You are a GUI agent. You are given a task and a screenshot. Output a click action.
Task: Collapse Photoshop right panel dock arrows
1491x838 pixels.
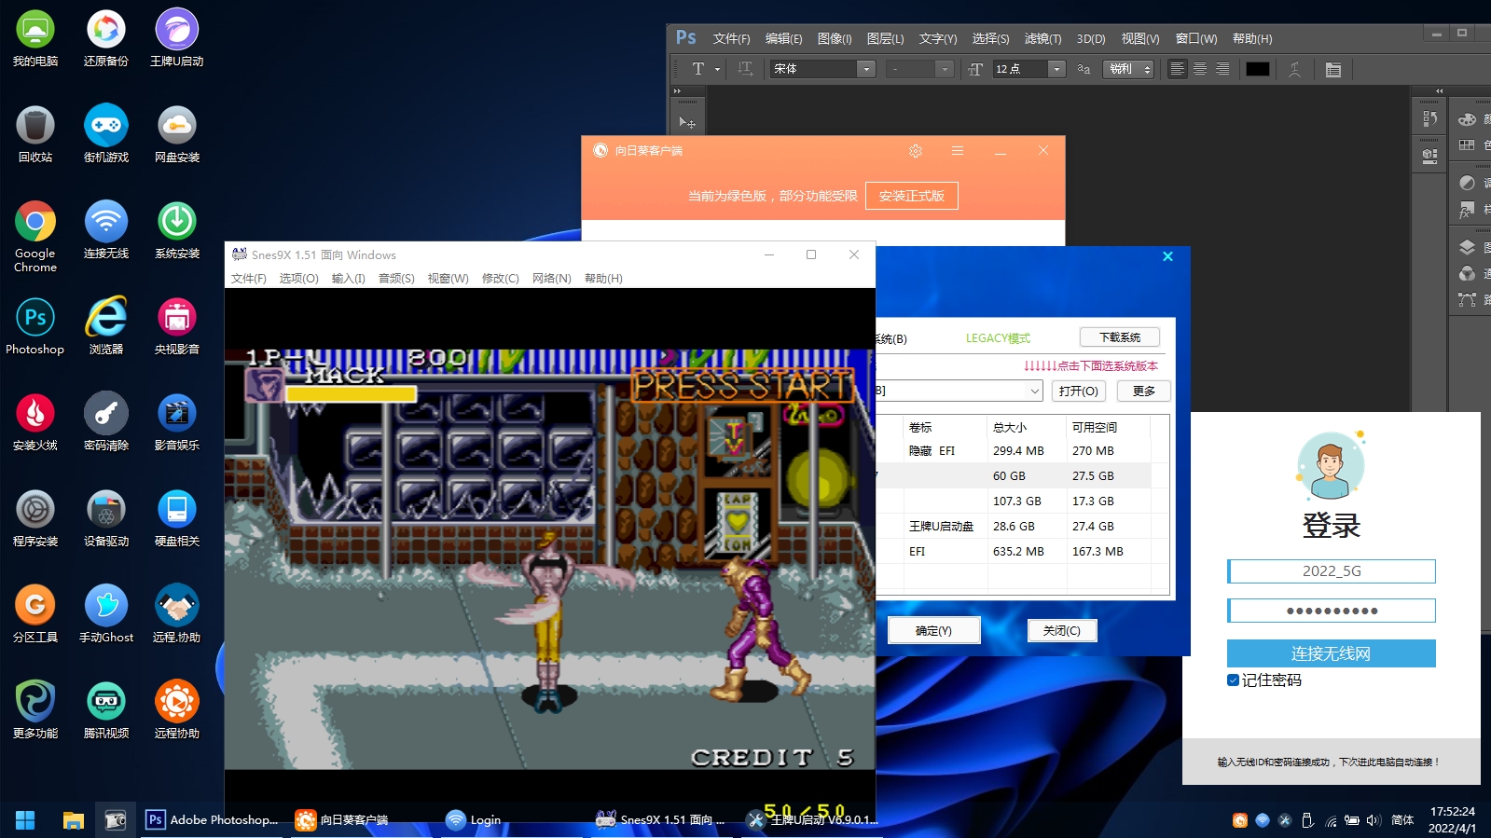(x=1439, y=91)
